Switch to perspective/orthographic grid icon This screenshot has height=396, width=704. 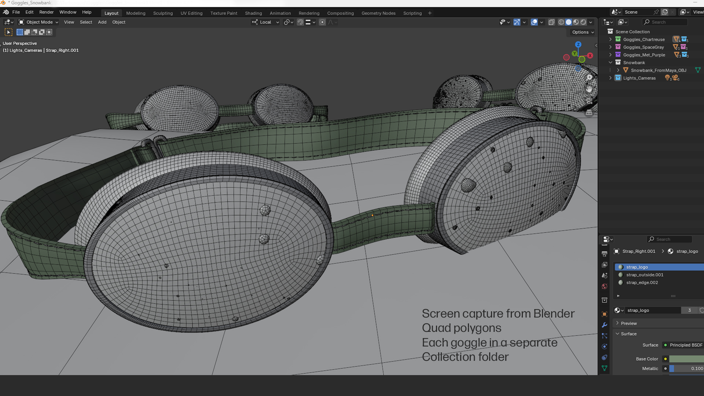coord(589,113)
